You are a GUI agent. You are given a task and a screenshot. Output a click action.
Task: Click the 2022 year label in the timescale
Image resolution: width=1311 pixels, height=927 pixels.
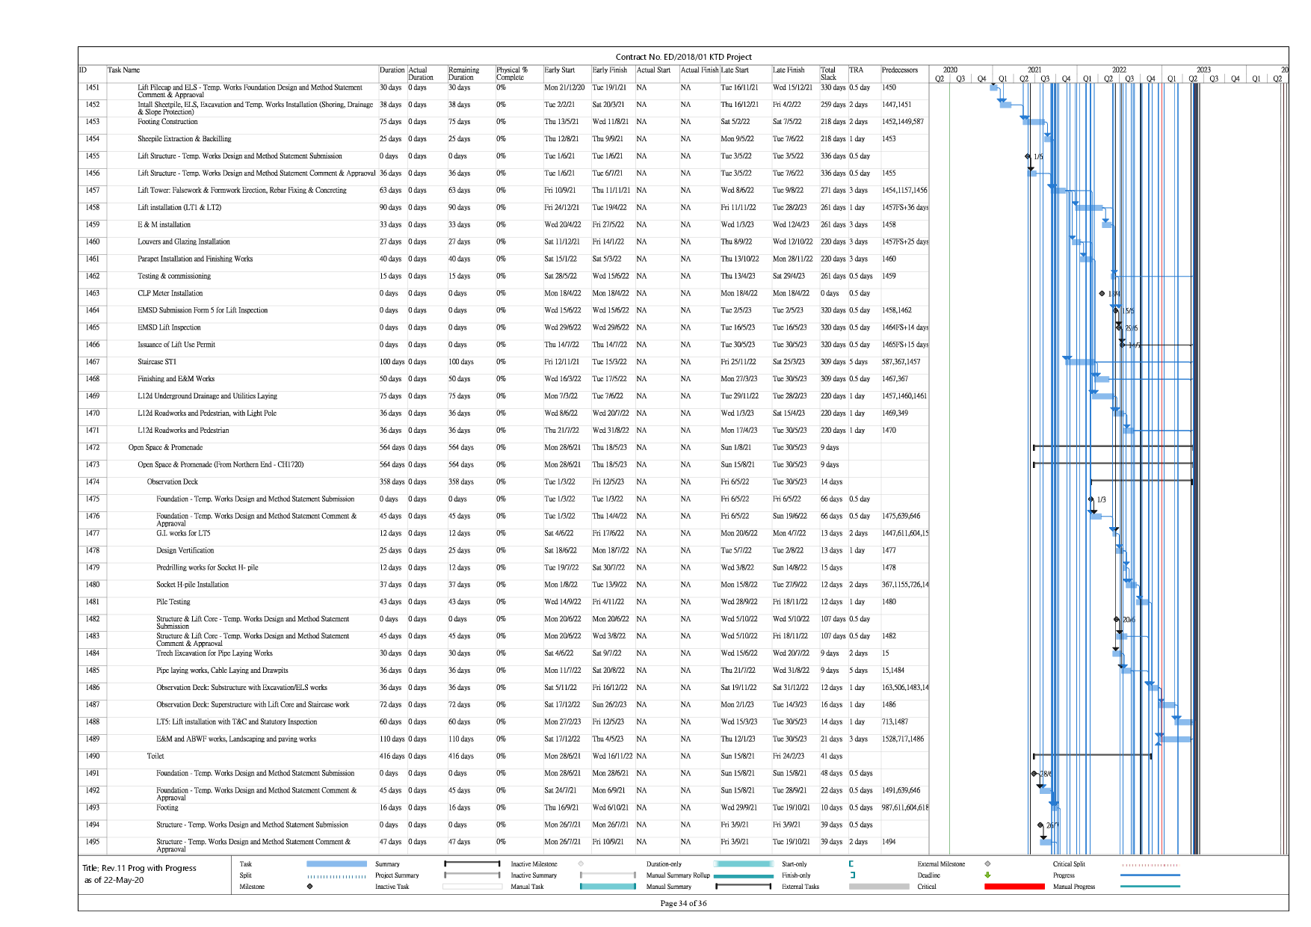pos(1119,70)
